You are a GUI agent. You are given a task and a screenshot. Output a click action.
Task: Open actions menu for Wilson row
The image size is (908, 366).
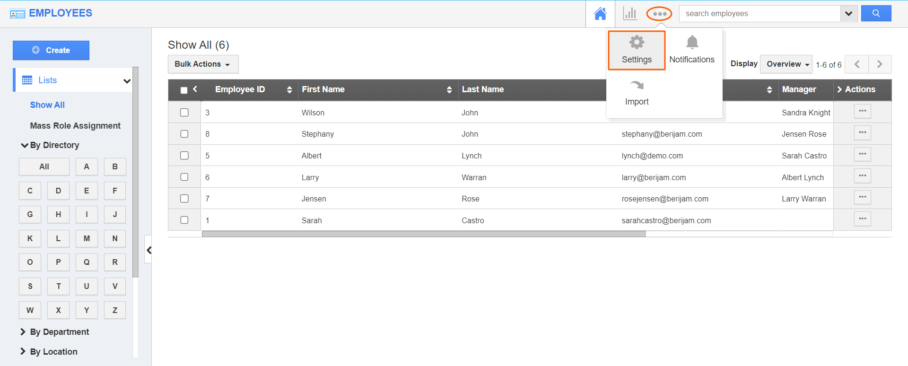click(863, 111)
